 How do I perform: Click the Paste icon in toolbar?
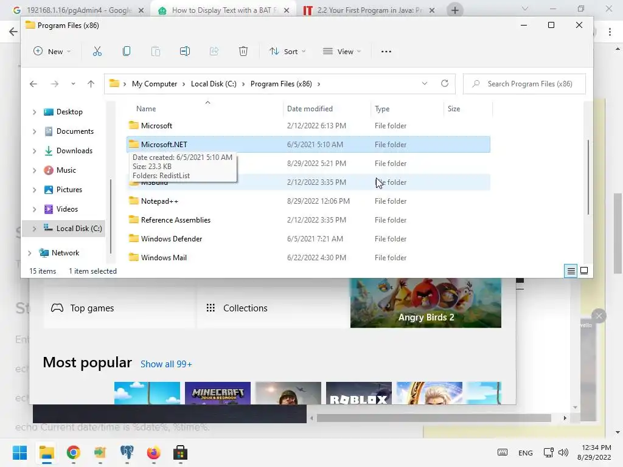pyautogui.click(x=156, y=51)
